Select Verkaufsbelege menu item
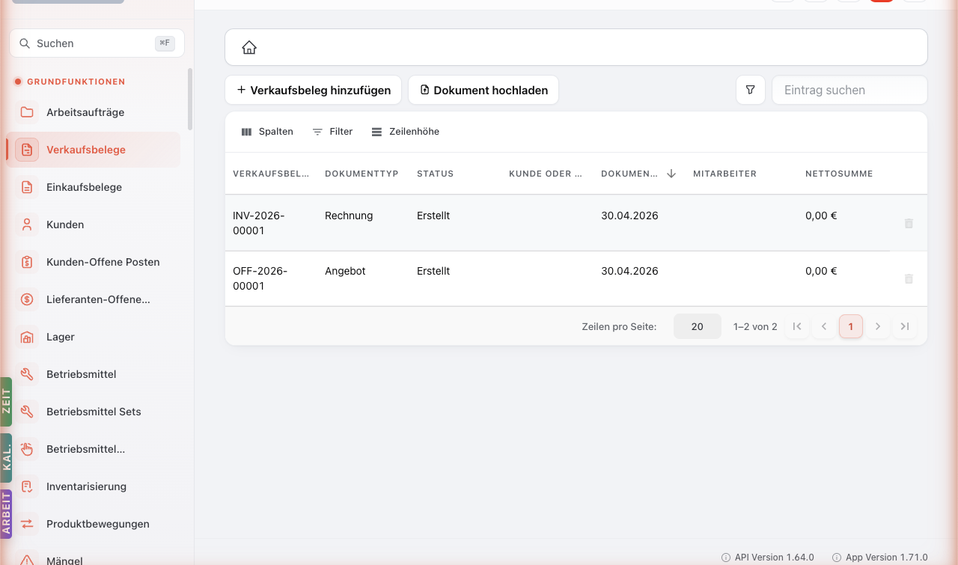The height and width of the screenshot is (565, 958). pos(93,150)
